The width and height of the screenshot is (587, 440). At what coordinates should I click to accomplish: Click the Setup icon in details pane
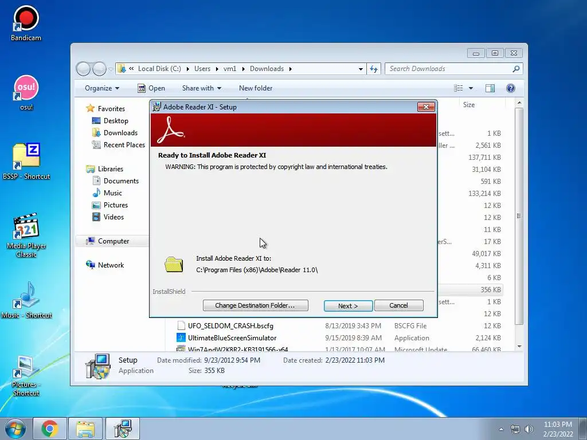click(97, 366)
